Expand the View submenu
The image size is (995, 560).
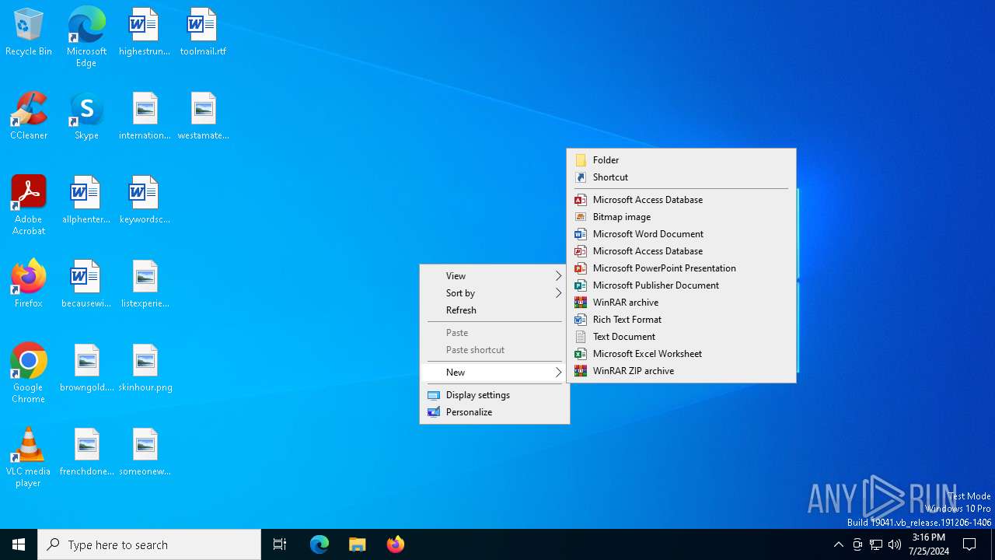(494, 276)
